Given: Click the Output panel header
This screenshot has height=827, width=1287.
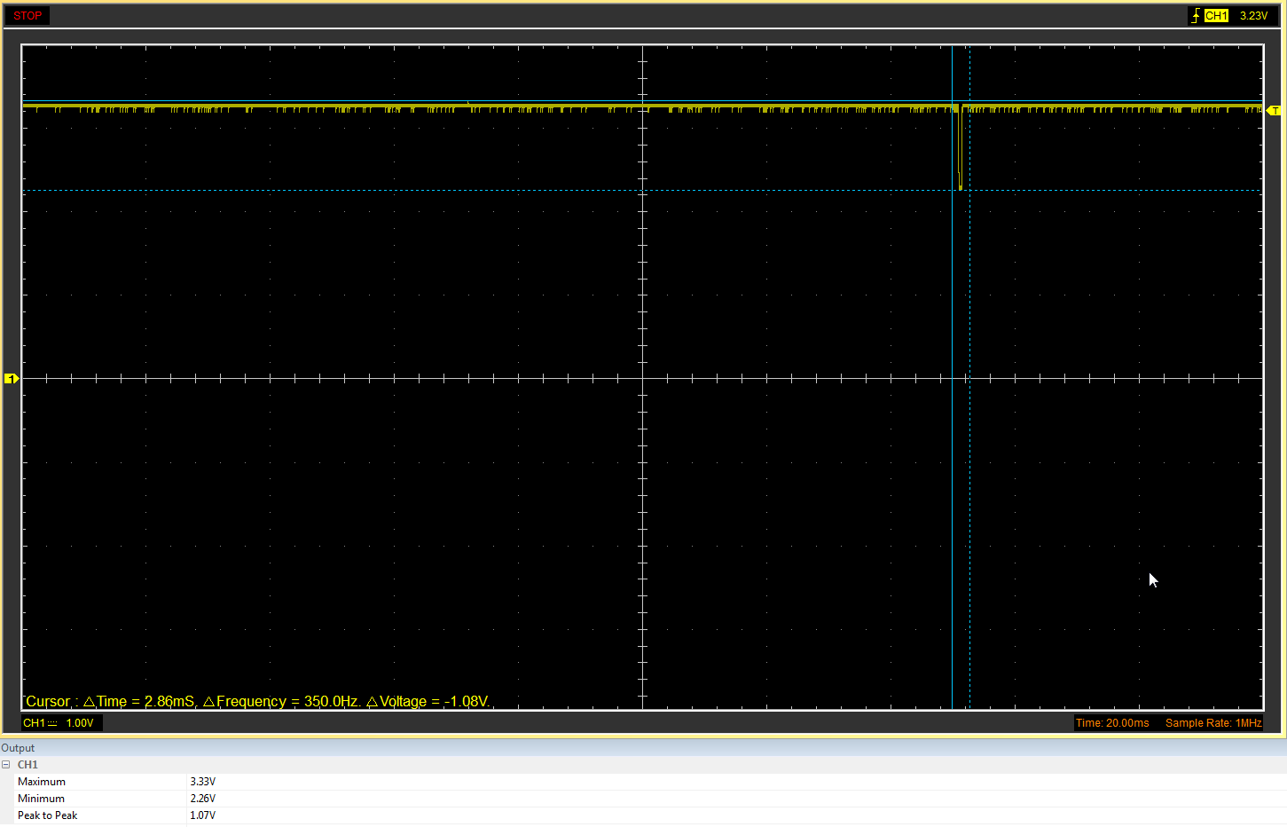Looking at the screenshot, I should [x=18, y=748].
